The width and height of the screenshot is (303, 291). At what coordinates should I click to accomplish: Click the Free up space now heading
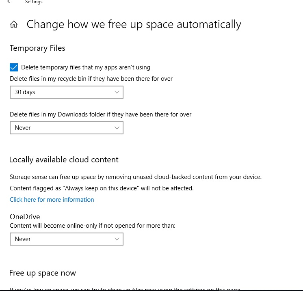[x=43, y=273]
